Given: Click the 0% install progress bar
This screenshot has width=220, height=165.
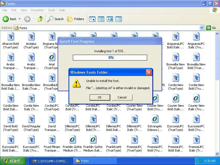Looking at the screenshot, I should tap(110, 57).
